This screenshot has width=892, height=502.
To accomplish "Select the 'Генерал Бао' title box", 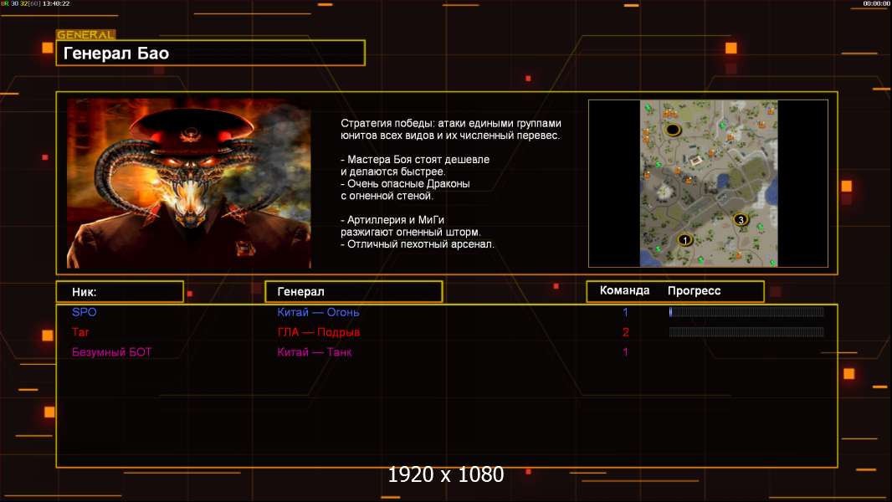I will 210,54.
